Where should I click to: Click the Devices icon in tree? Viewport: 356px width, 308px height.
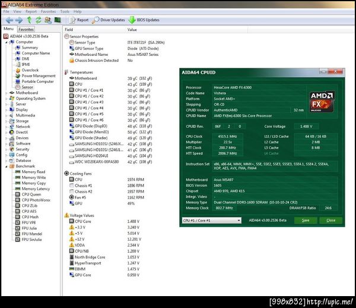click(x=12, y=138)
